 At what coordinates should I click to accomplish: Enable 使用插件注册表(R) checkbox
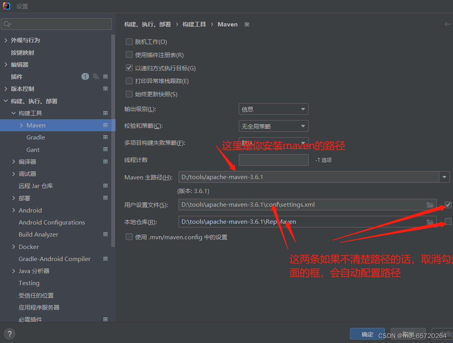pyautogui.click(x=129, y=55)
